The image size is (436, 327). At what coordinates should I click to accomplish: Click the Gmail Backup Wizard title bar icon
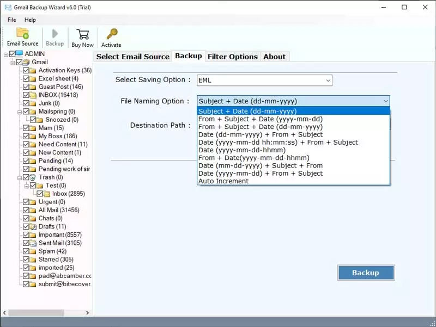[x=8, y=7]
